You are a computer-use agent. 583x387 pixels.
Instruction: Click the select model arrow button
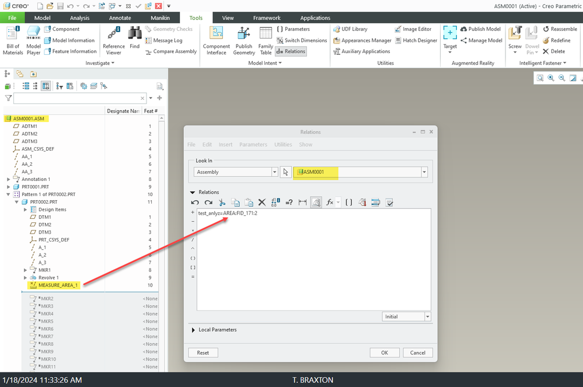pos(285,172)
